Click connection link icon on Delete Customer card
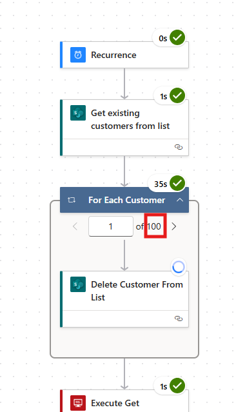The height and width of the screenshot is (412, 236). (179, 319)
